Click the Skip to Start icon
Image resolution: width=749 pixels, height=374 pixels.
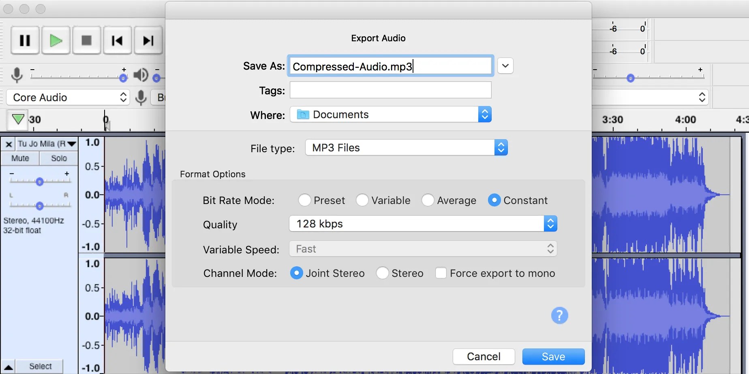[117, 40]
